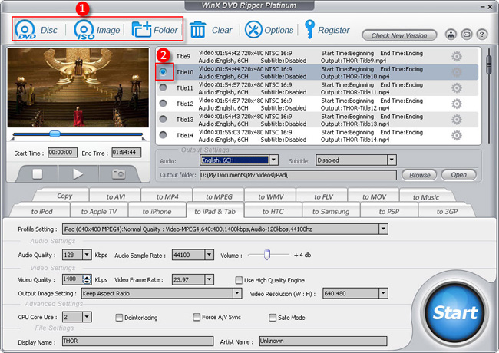Click the Display Name field
The width and height of the screenshot is (499, 353).
point(137,341)
